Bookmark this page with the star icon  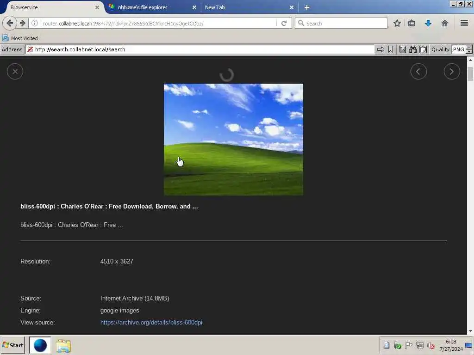tap(397, 23)
